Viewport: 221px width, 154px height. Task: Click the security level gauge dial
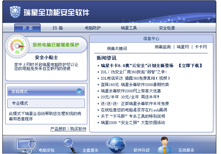(x=17, y=46)
